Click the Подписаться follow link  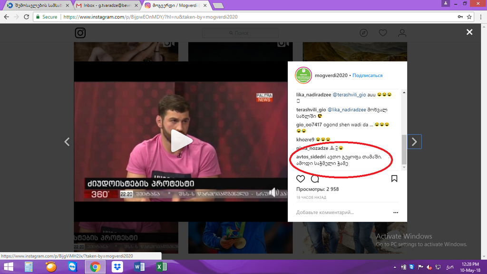click(x=368, y=76)
